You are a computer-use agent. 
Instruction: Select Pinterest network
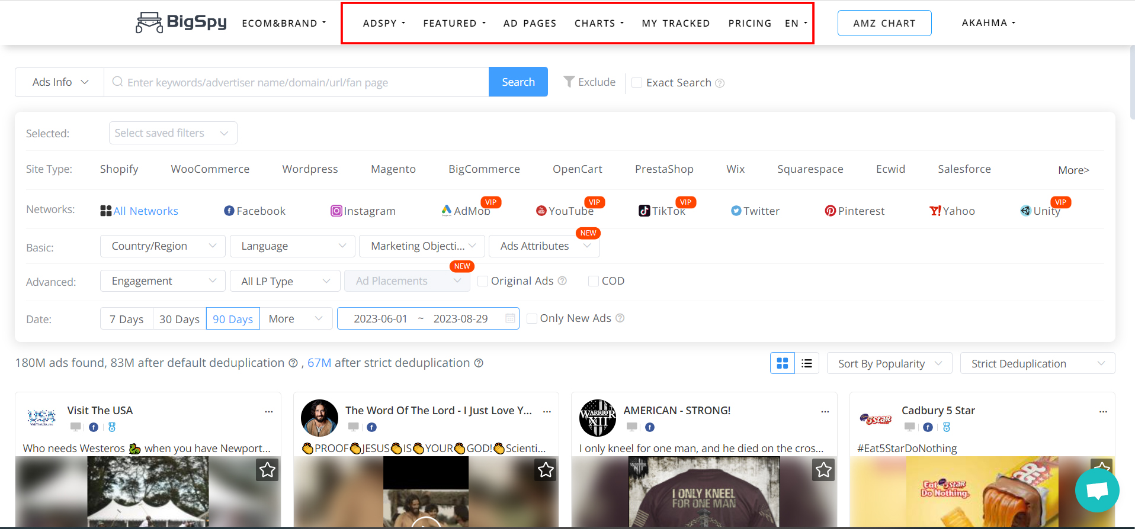[855, 211]
